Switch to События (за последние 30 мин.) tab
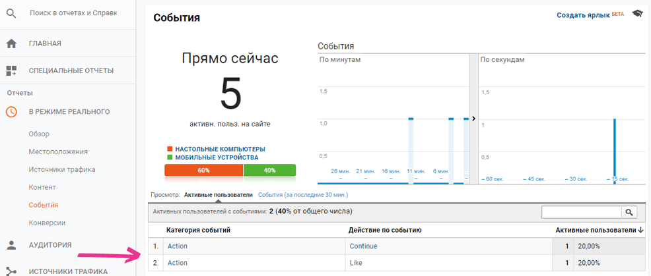Image resolution: width=651 pixels, height=276 pixels. 303,194
